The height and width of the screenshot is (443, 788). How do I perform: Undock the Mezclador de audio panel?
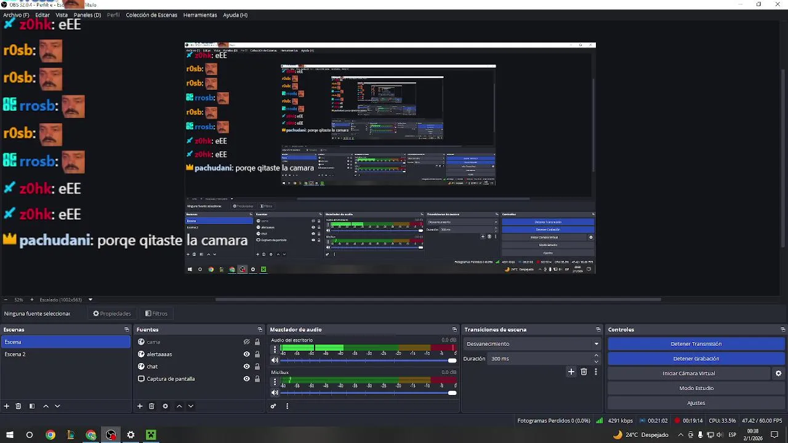(x=454, y=330)
